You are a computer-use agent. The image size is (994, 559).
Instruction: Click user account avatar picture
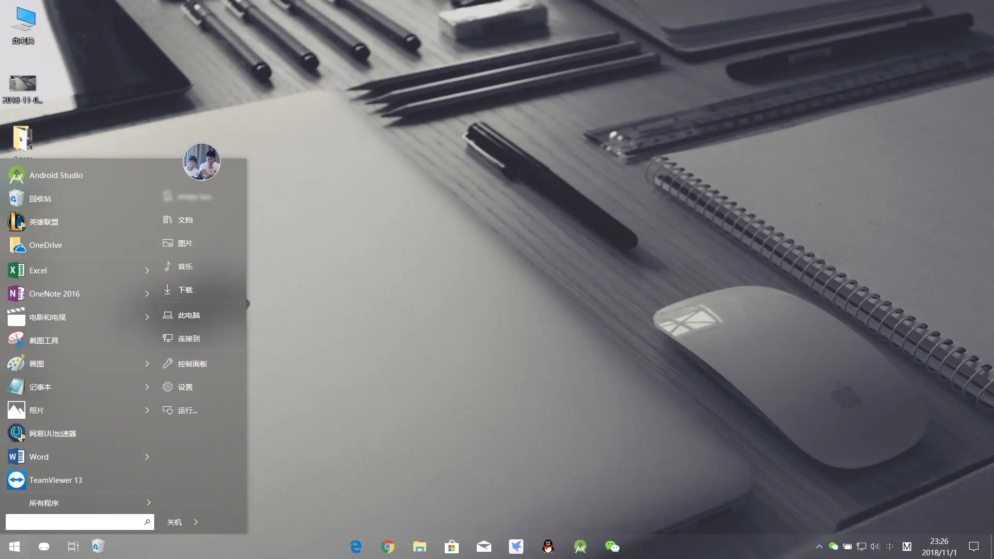pyautogui.click(x=201, y=162)
